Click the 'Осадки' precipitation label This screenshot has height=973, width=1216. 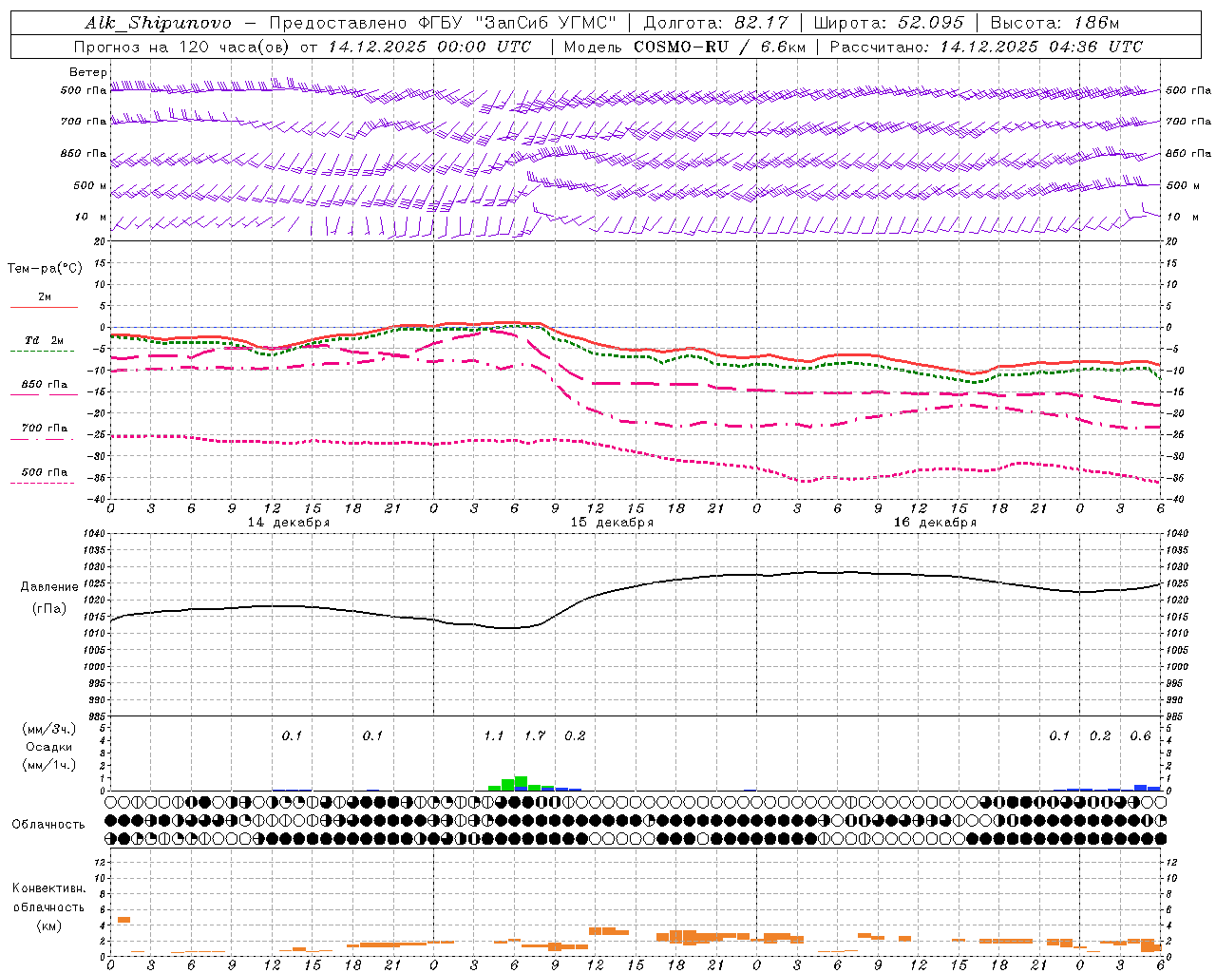[48, 747]
